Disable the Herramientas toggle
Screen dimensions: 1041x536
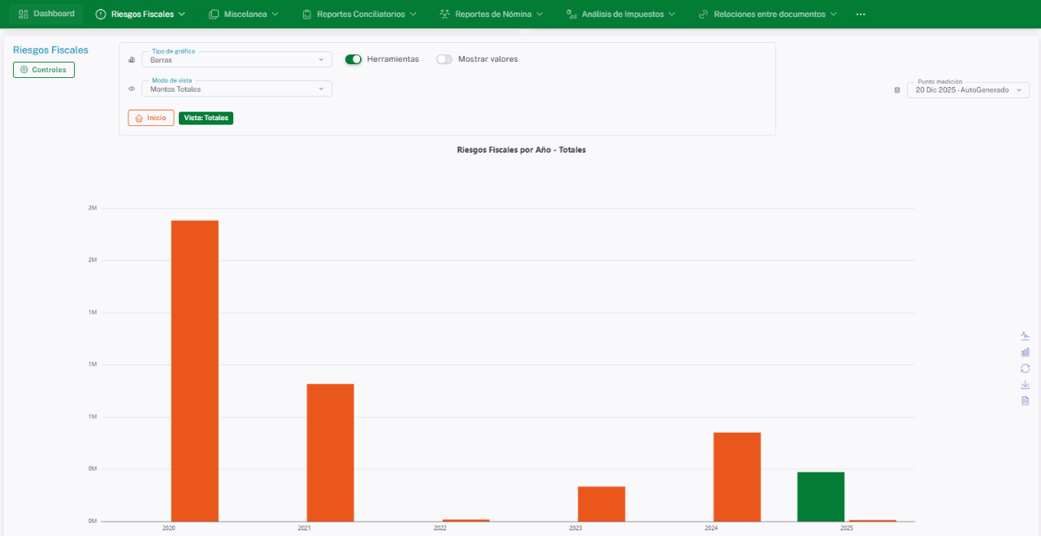click(x=353, y=59)
